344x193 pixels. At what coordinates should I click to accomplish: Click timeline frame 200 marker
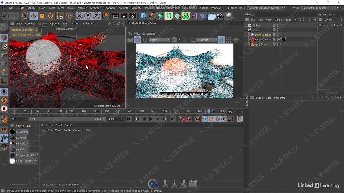[130, 111]
